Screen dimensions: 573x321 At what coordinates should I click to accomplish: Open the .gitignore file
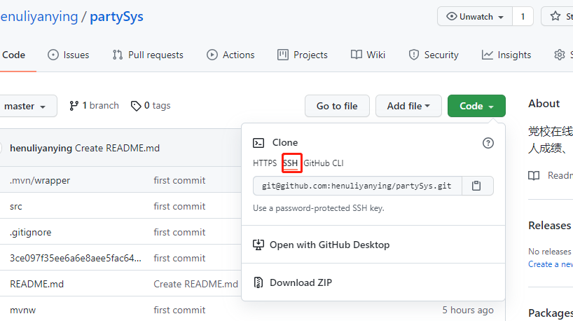31,233
